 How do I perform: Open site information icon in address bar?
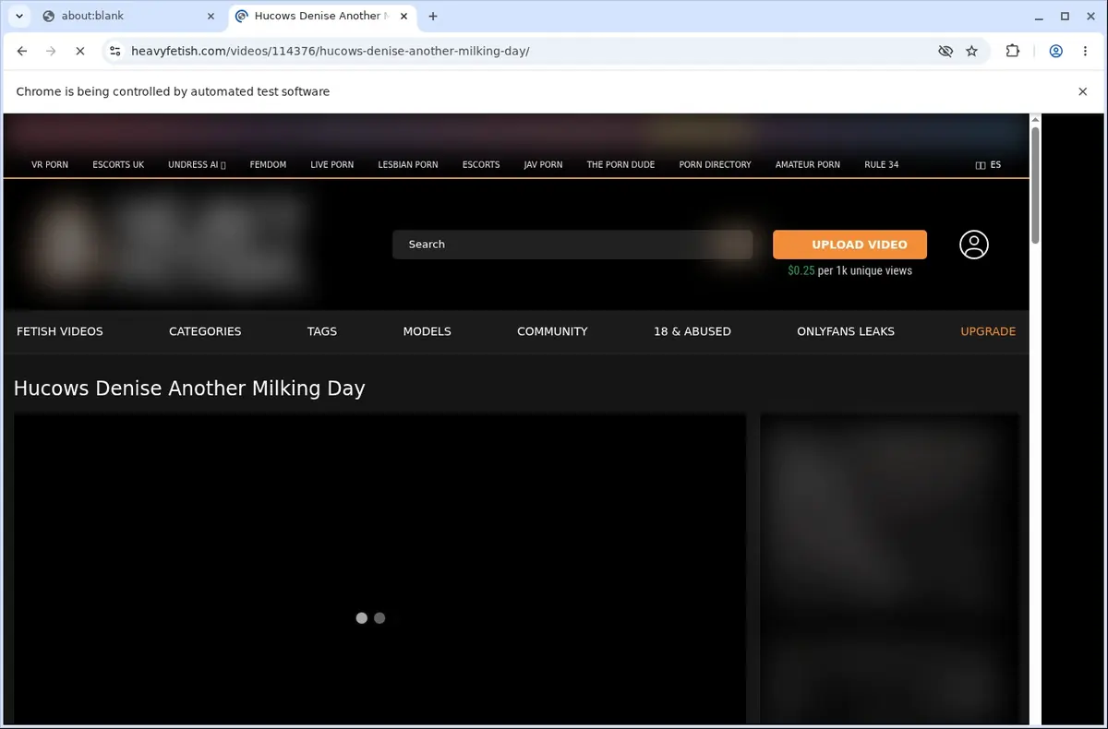point(114,51)
